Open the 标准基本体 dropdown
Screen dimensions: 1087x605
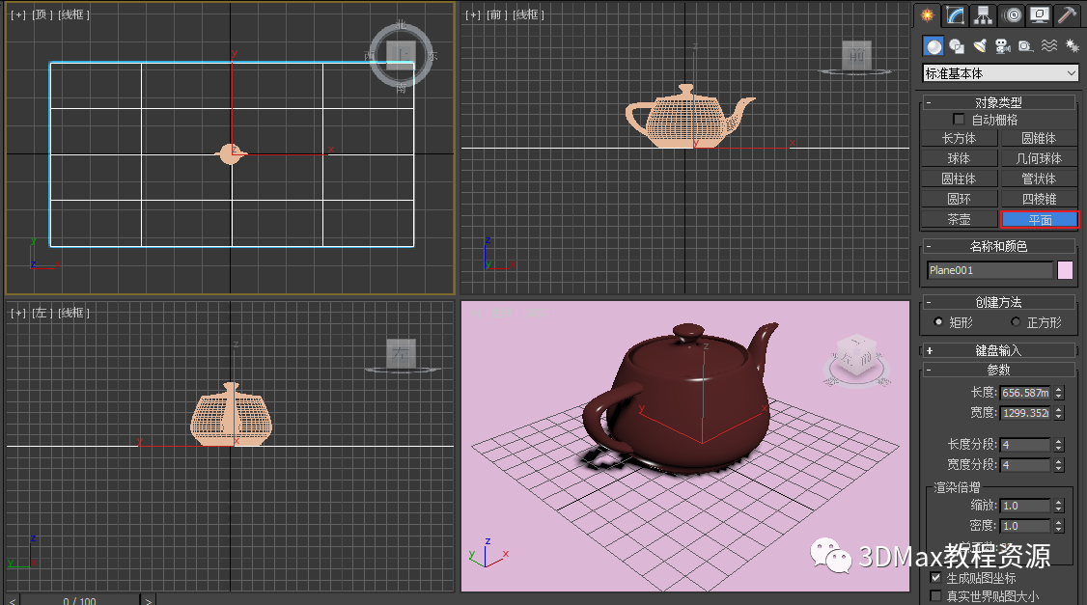[x=1000, y=73]
